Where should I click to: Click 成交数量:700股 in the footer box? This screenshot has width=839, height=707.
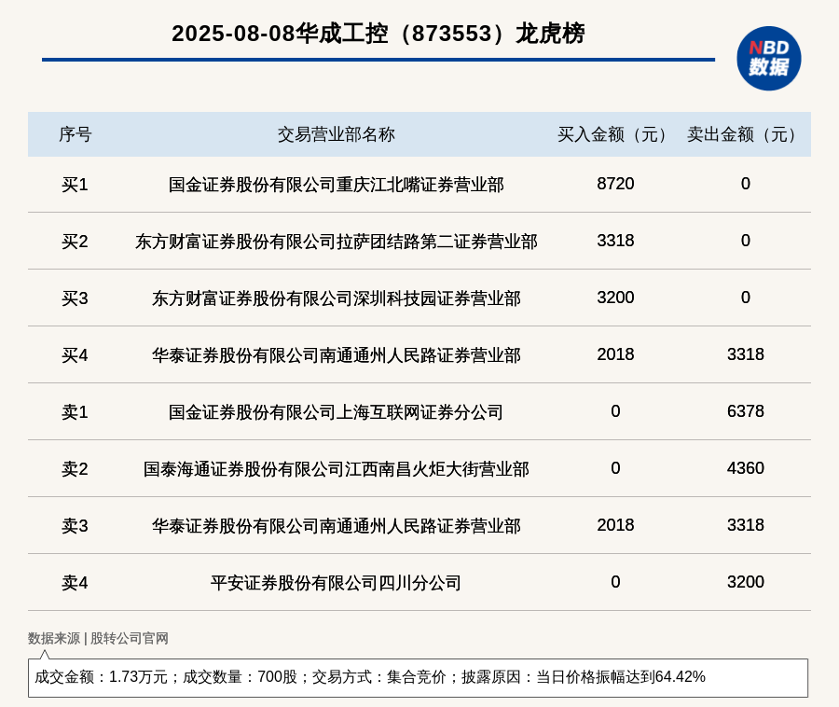241,677
